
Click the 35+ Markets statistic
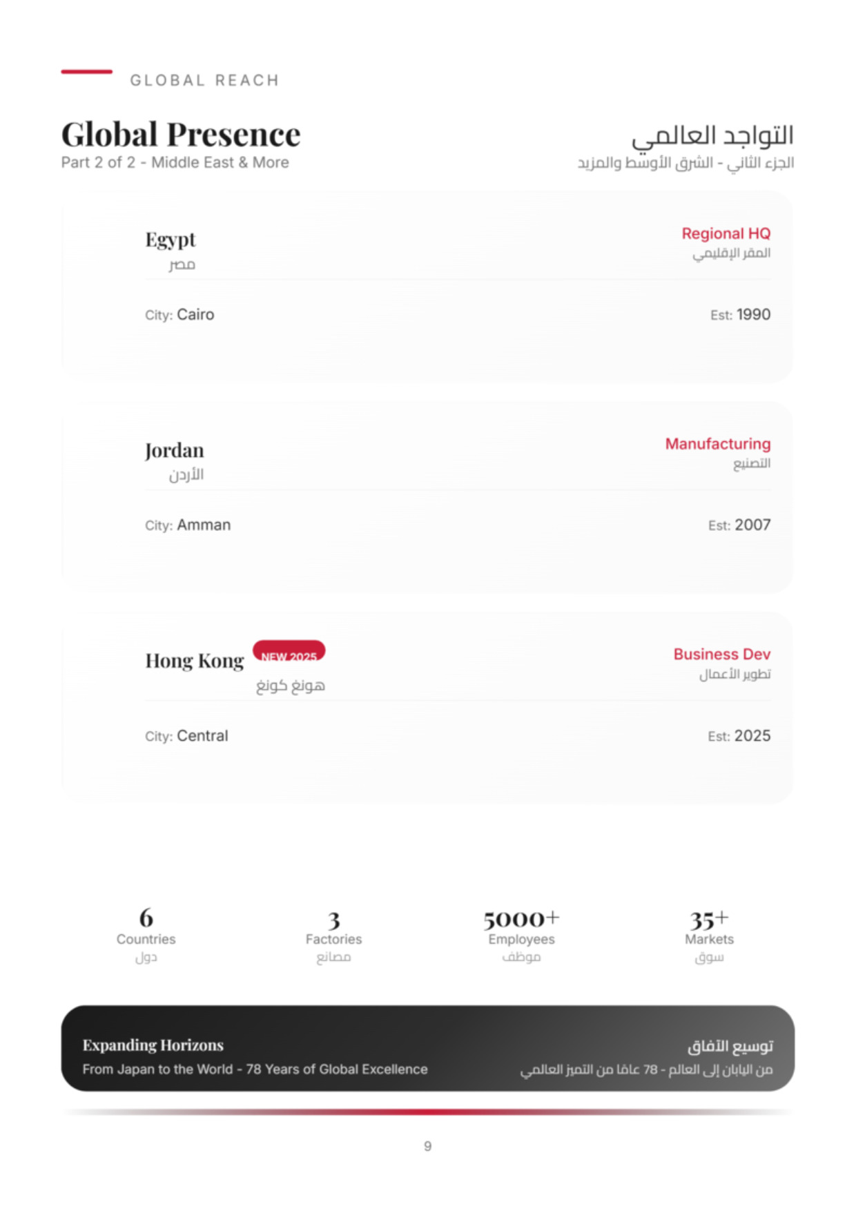(709, 929)
